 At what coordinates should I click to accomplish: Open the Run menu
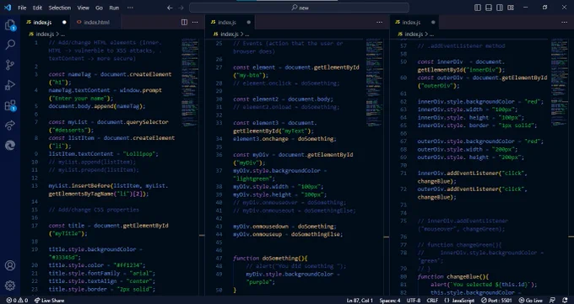[114, 8]
